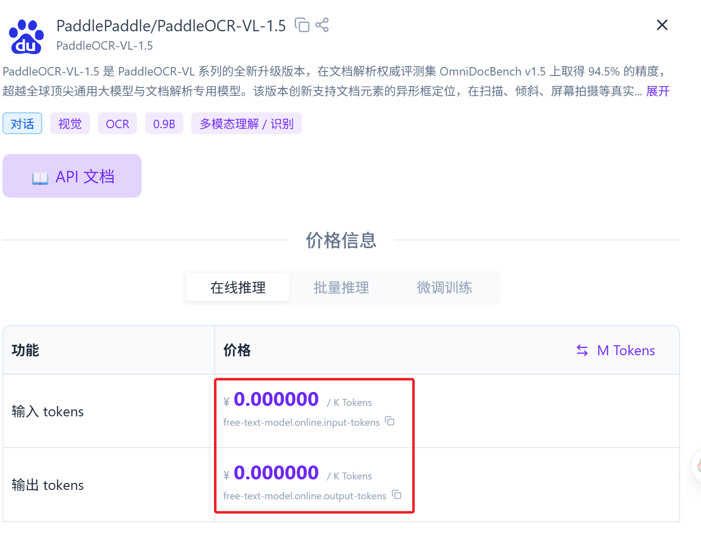Close the model details panel
Screen dimensions: 701x546
662,25
